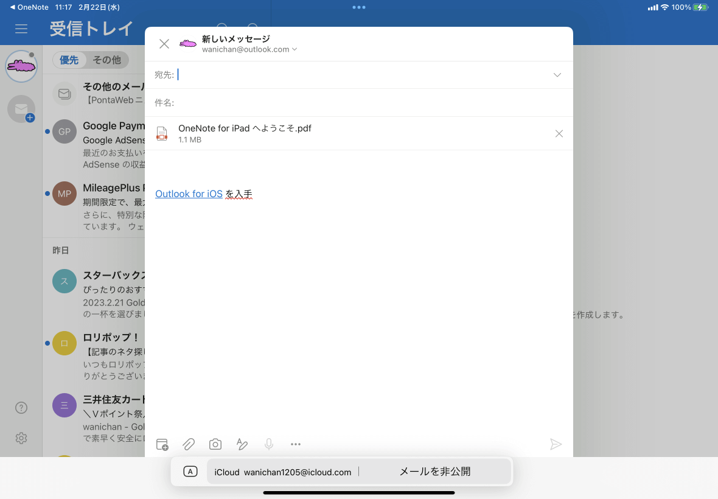Tap the 新しいメッセージ header title
The width and height of the screenshot is (718, 499).
pos(236,39)
